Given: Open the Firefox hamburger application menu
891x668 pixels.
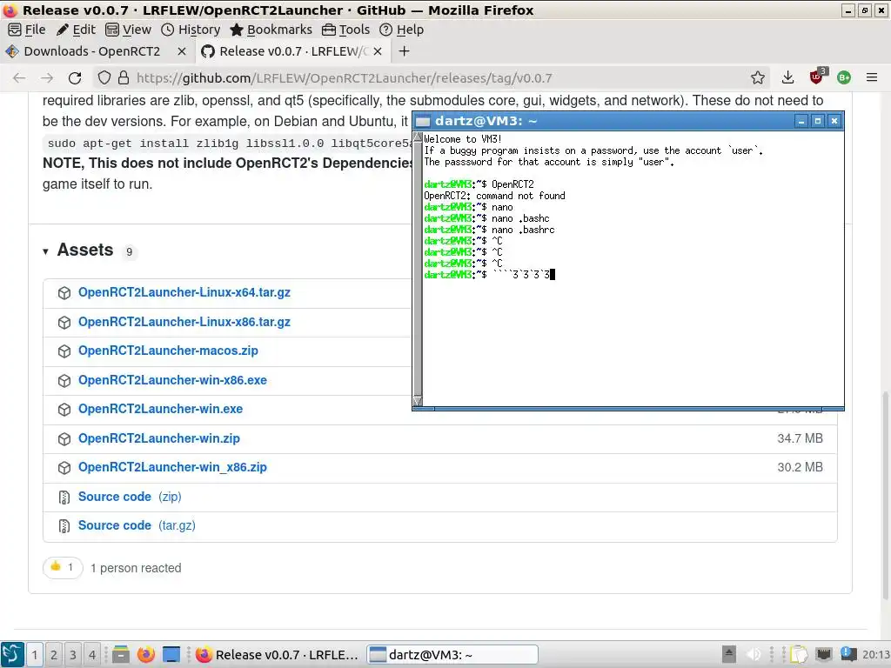Looking at the screenshot, I should pyautogui.click(x=872, y=77).
